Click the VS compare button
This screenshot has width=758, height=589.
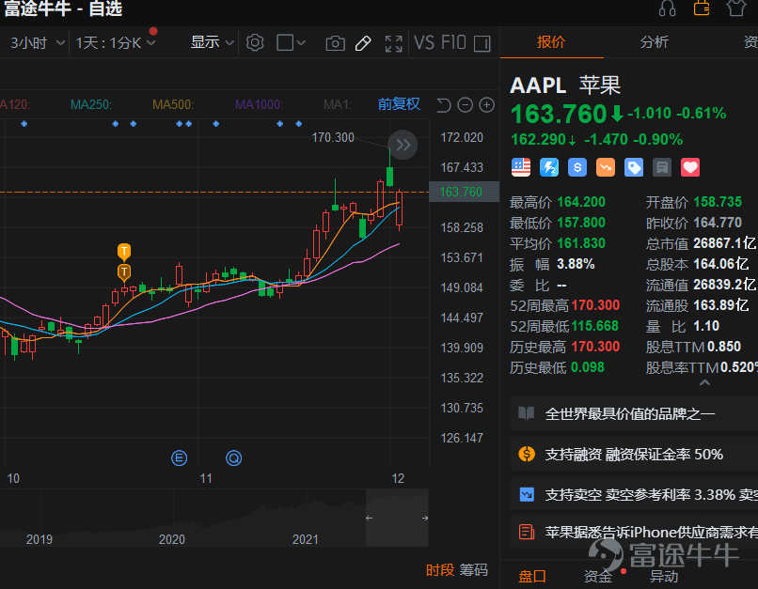[x=424, y=43]
